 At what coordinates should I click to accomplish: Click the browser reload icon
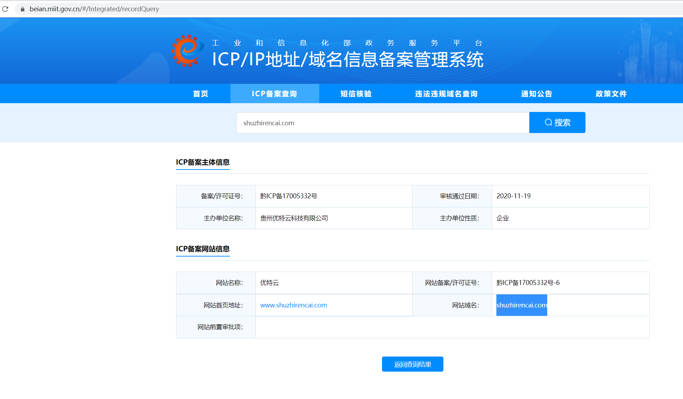tap(5, 9)
